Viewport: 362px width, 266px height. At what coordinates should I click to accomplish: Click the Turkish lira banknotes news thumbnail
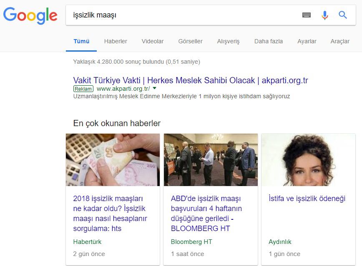[x=113, y=159]
